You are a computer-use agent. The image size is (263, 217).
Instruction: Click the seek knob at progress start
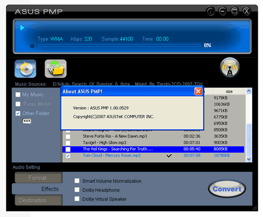pos(32,46)
